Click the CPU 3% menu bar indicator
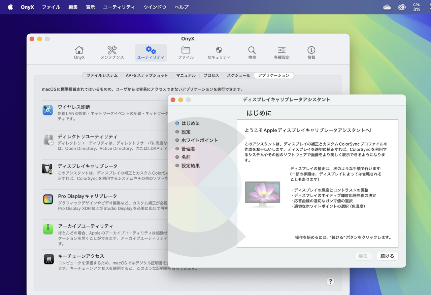Image resolution: width=431 pixels, height=295 pixels. point(417,7)
